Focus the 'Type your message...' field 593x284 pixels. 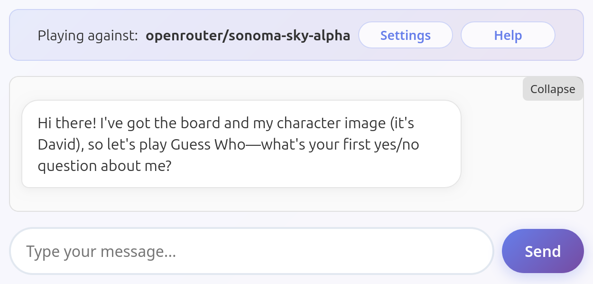tap(251, 251)
